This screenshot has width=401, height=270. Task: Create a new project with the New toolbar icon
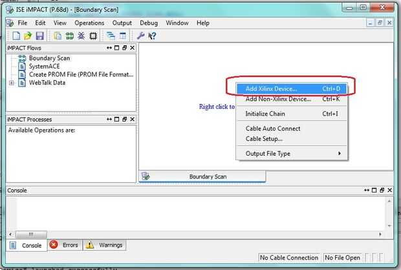pos(16,36)
